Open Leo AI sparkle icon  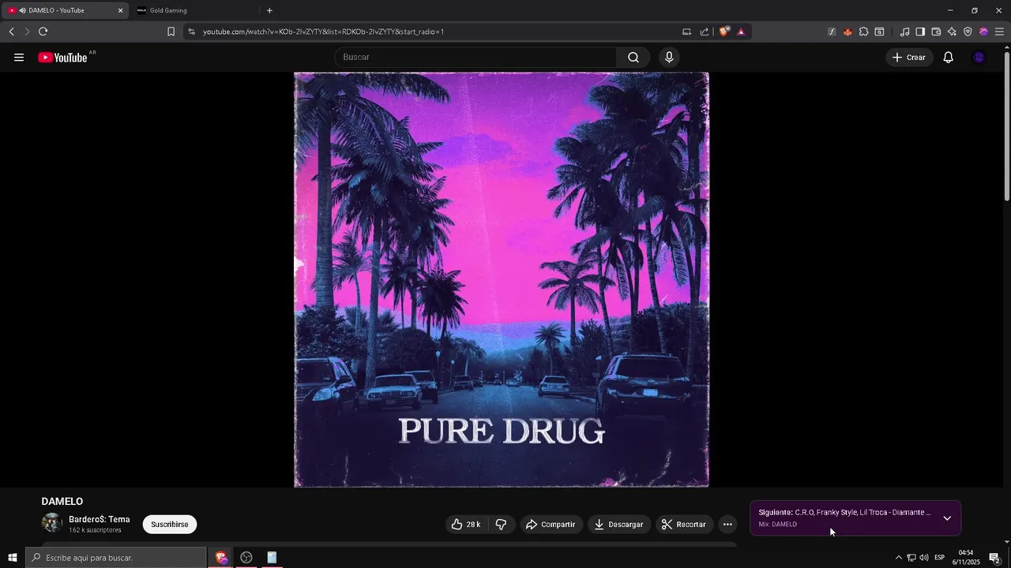pos(952,32)
